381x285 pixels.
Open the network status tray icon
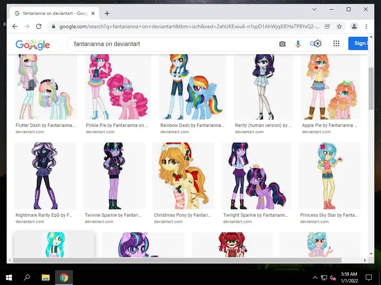pos(324,278)
